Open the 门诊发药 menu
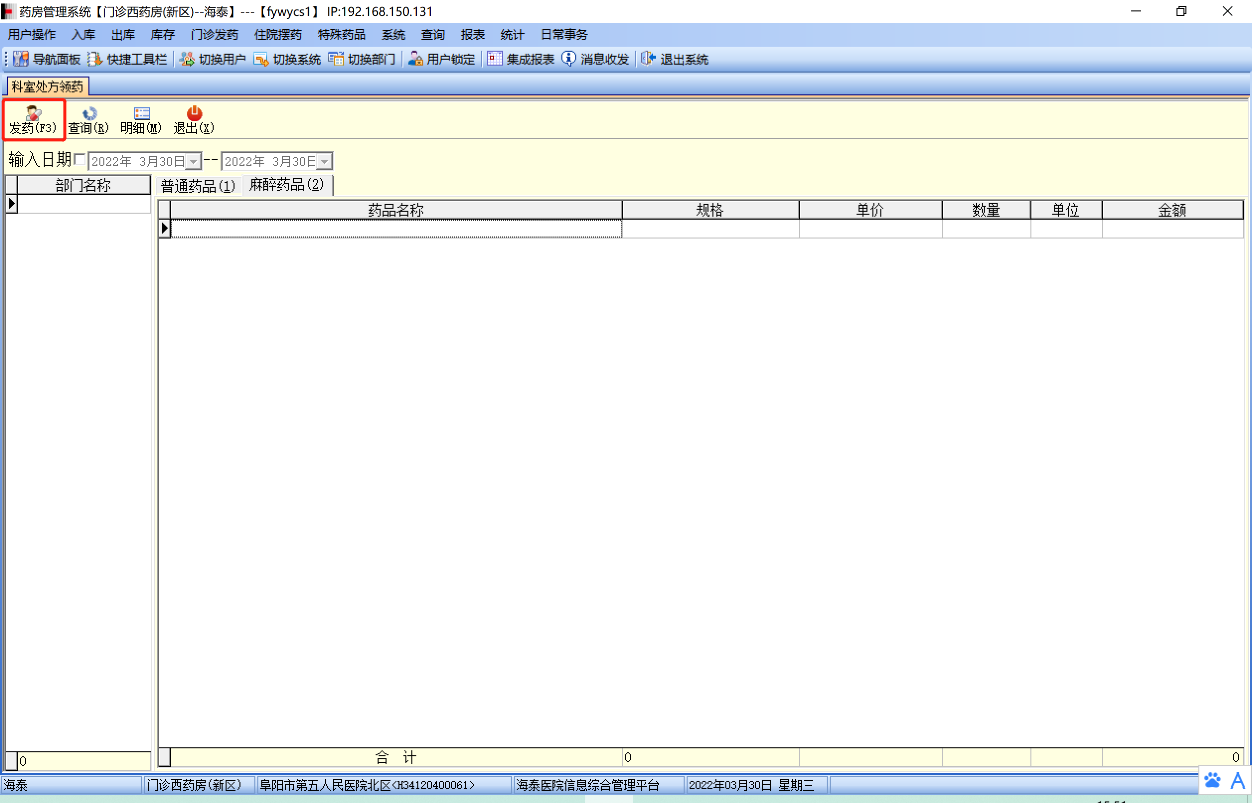1252x803 pixels. tap(214, 34)
